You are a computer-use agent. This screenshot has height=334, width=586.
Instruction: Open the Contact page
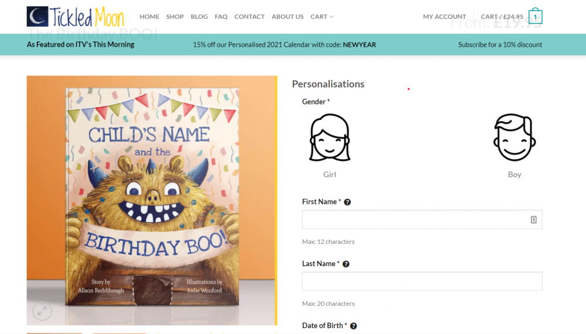250,17
